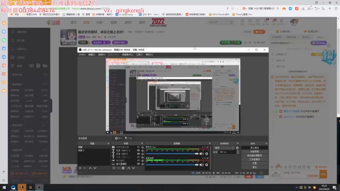Add a new source in OBS Sources panel

coord(113,168)
